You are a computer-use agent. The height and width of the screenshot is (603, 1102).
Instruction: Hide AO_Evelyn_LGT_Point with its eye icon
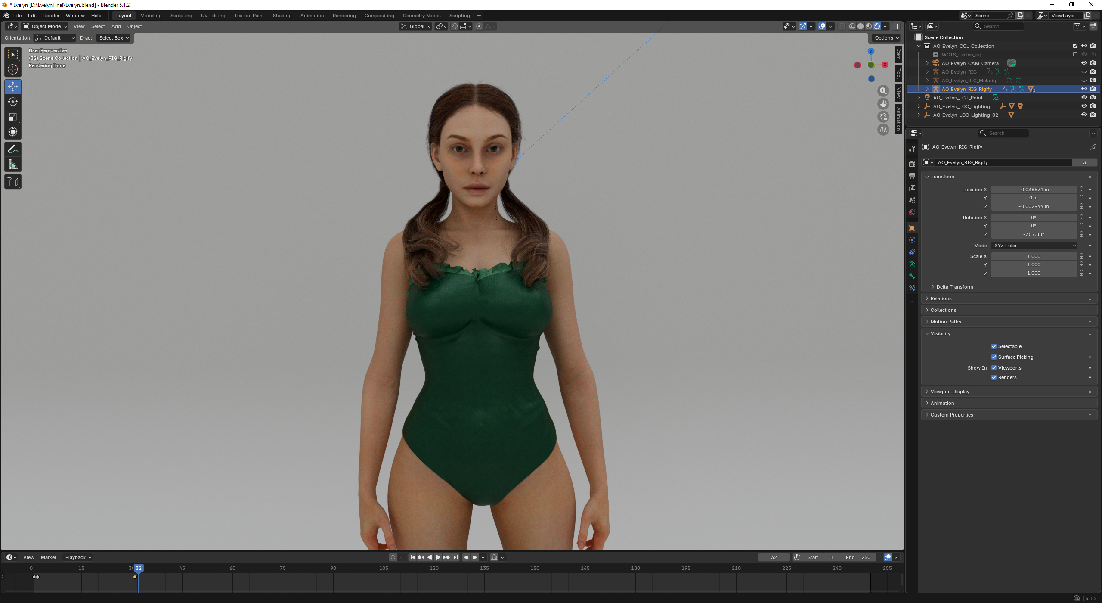point(1084,97)
